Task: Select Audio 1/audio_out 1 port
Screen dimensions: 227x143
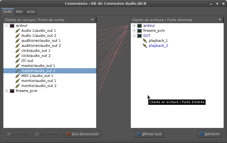Action: [x=38, y=31]
